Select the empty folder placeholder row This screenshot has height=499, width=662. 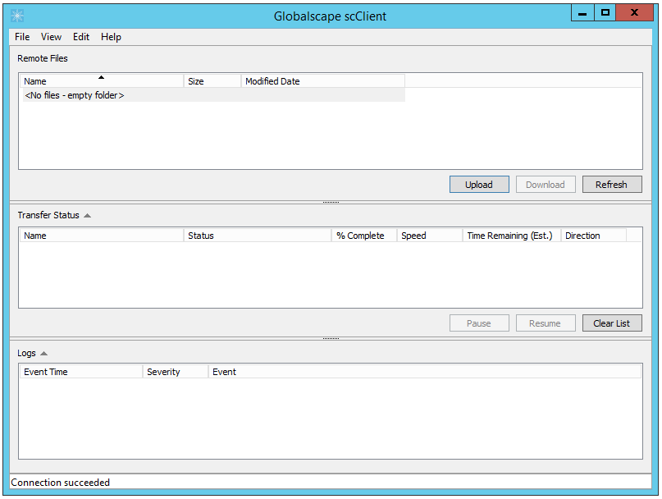[x=213, y=95]
